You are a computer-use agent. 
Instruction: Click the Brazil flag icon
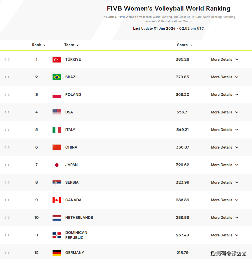click(x=57, y=77)
